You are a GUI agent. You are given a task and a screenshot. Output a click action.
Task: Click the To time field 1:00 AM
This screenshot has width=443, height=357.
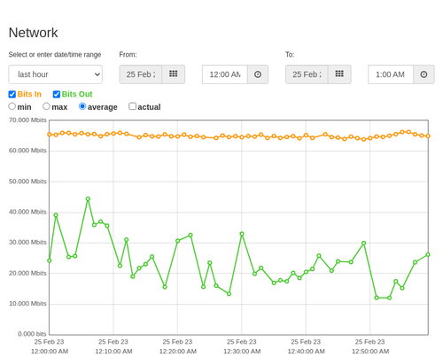click(391, 74)
